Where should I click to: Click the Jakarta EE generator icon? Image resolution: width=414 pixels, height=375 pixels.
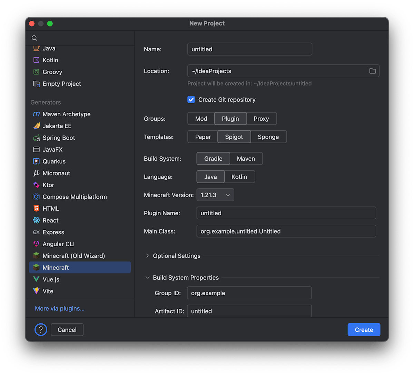coord(36,126)
